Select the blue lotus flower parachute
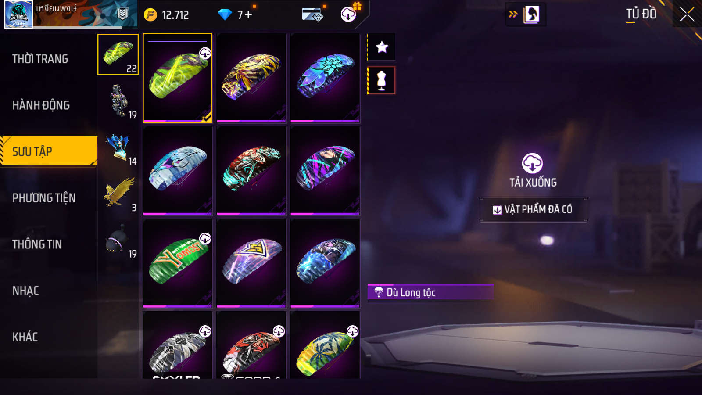This screenshot has width=702, height=395. tap(325, 78)
